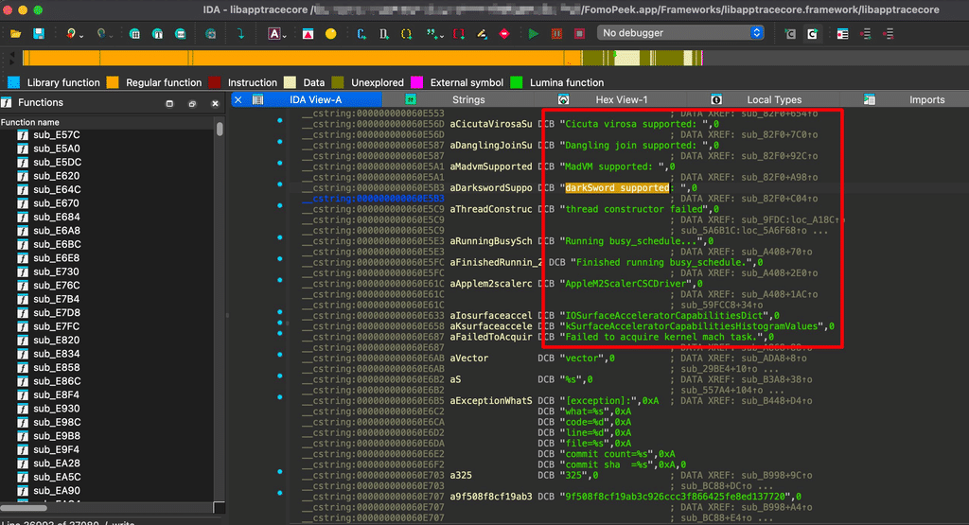Viewport: 969px width, 525px height.
Task: Open the dropdown beside the jump-back icon
Action: 81,36
